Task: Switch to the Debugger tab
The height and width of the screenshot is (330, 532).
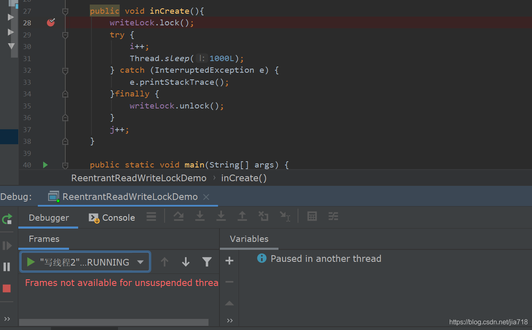Action: pos(49,218)
